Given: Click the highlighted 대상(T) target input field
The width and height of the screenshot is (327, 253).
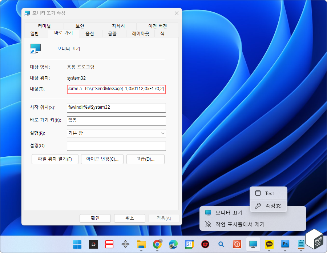Looking at the screenshot, I should (x=116, y=89).
